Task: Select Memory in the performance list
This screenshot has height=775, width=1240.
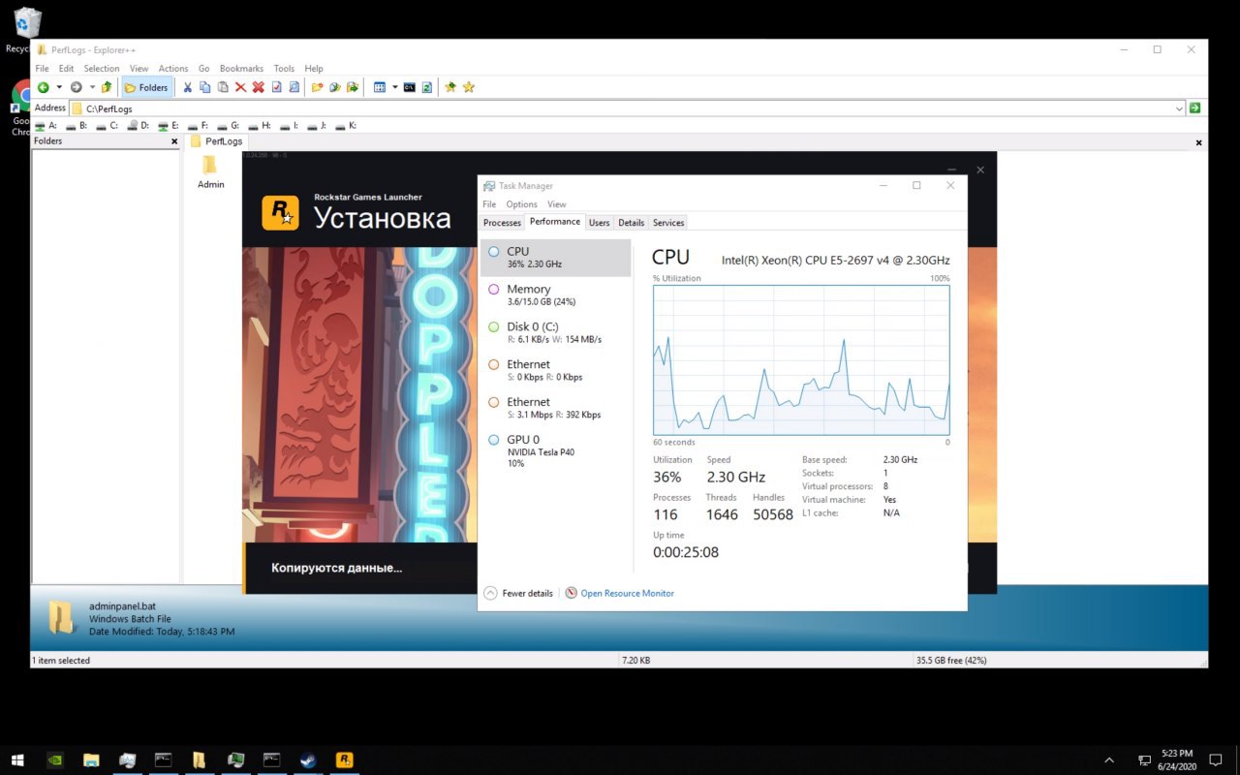Action: click(x=555, y=294)
